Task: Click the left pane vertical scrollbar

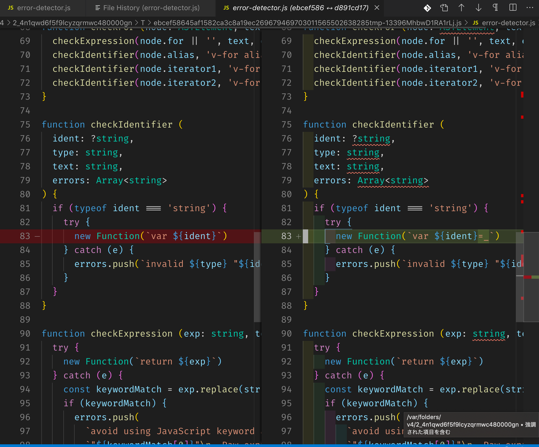Action: [257, 277]
